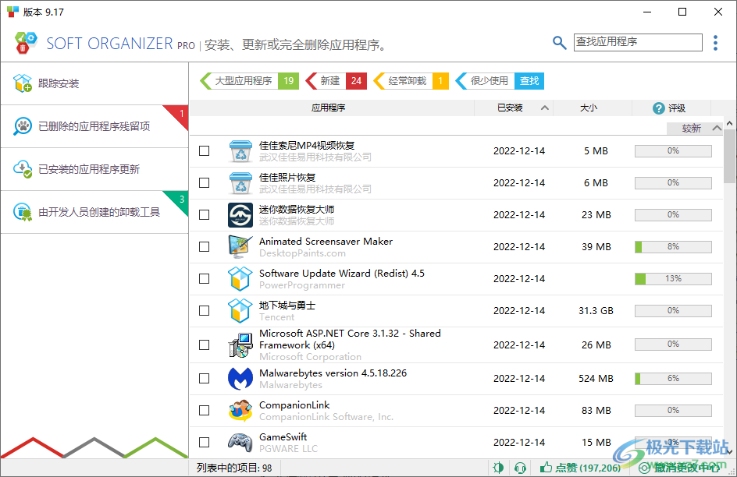Click CompanionLink Software, Inc. publisher text
737x477 pixels.
(x=326, y=417)
